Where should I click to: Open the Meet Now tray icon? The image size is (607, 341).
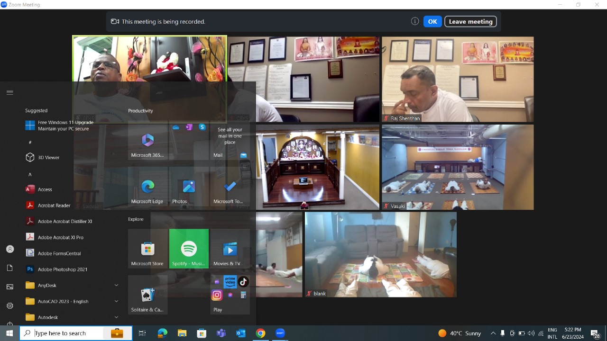click(x=512, y=333)
